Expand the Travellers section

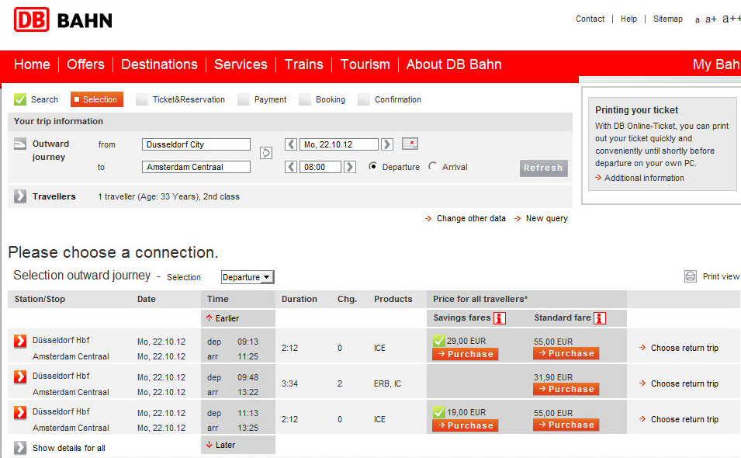point(20,196)
